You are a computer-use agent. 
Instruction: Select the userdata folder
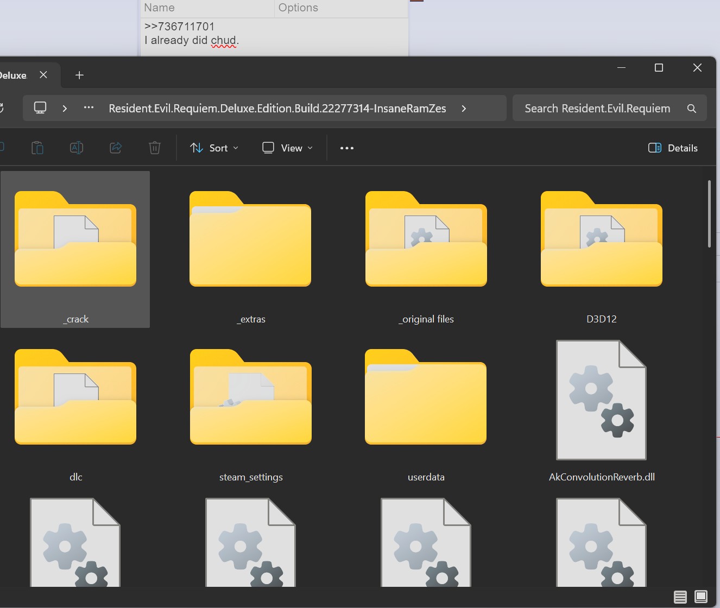click(426, 408)
